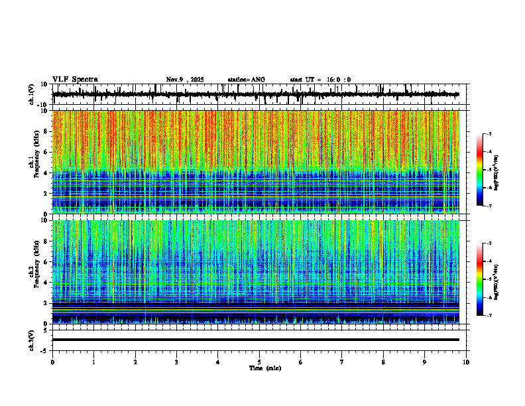Click the "-3" tick on ch.2 colorbar
The image size is (525, 406).
click(489, 243)
